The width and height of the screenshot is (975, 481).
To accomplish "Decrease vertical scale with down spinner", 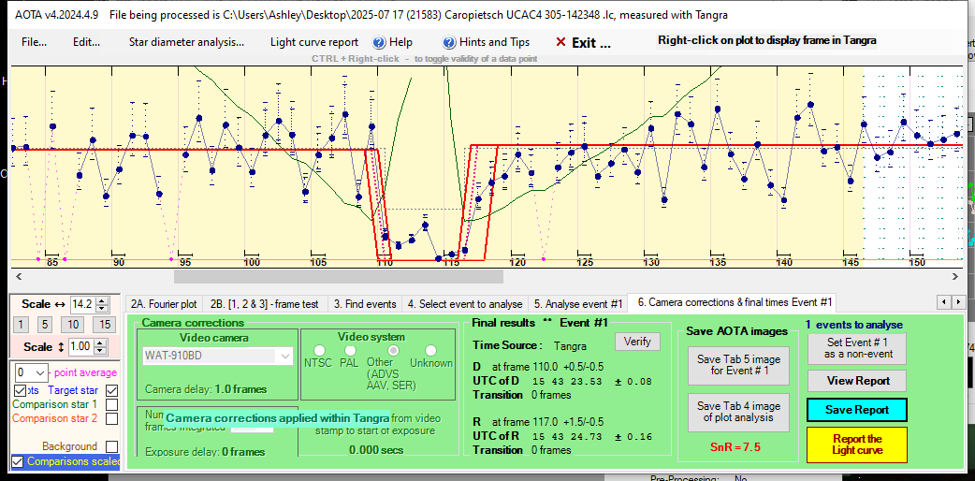I will [103, 350].
